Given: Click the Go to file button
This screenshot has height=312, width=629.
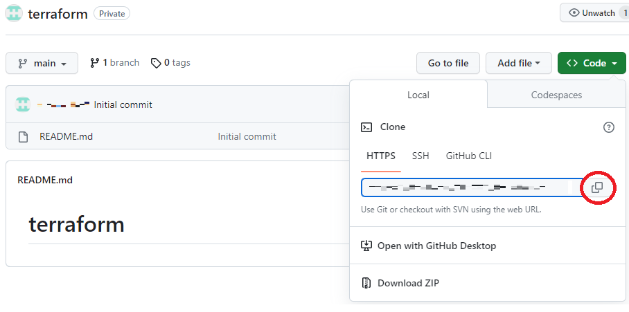Looking at the screenshot, I should coord(448,63).
